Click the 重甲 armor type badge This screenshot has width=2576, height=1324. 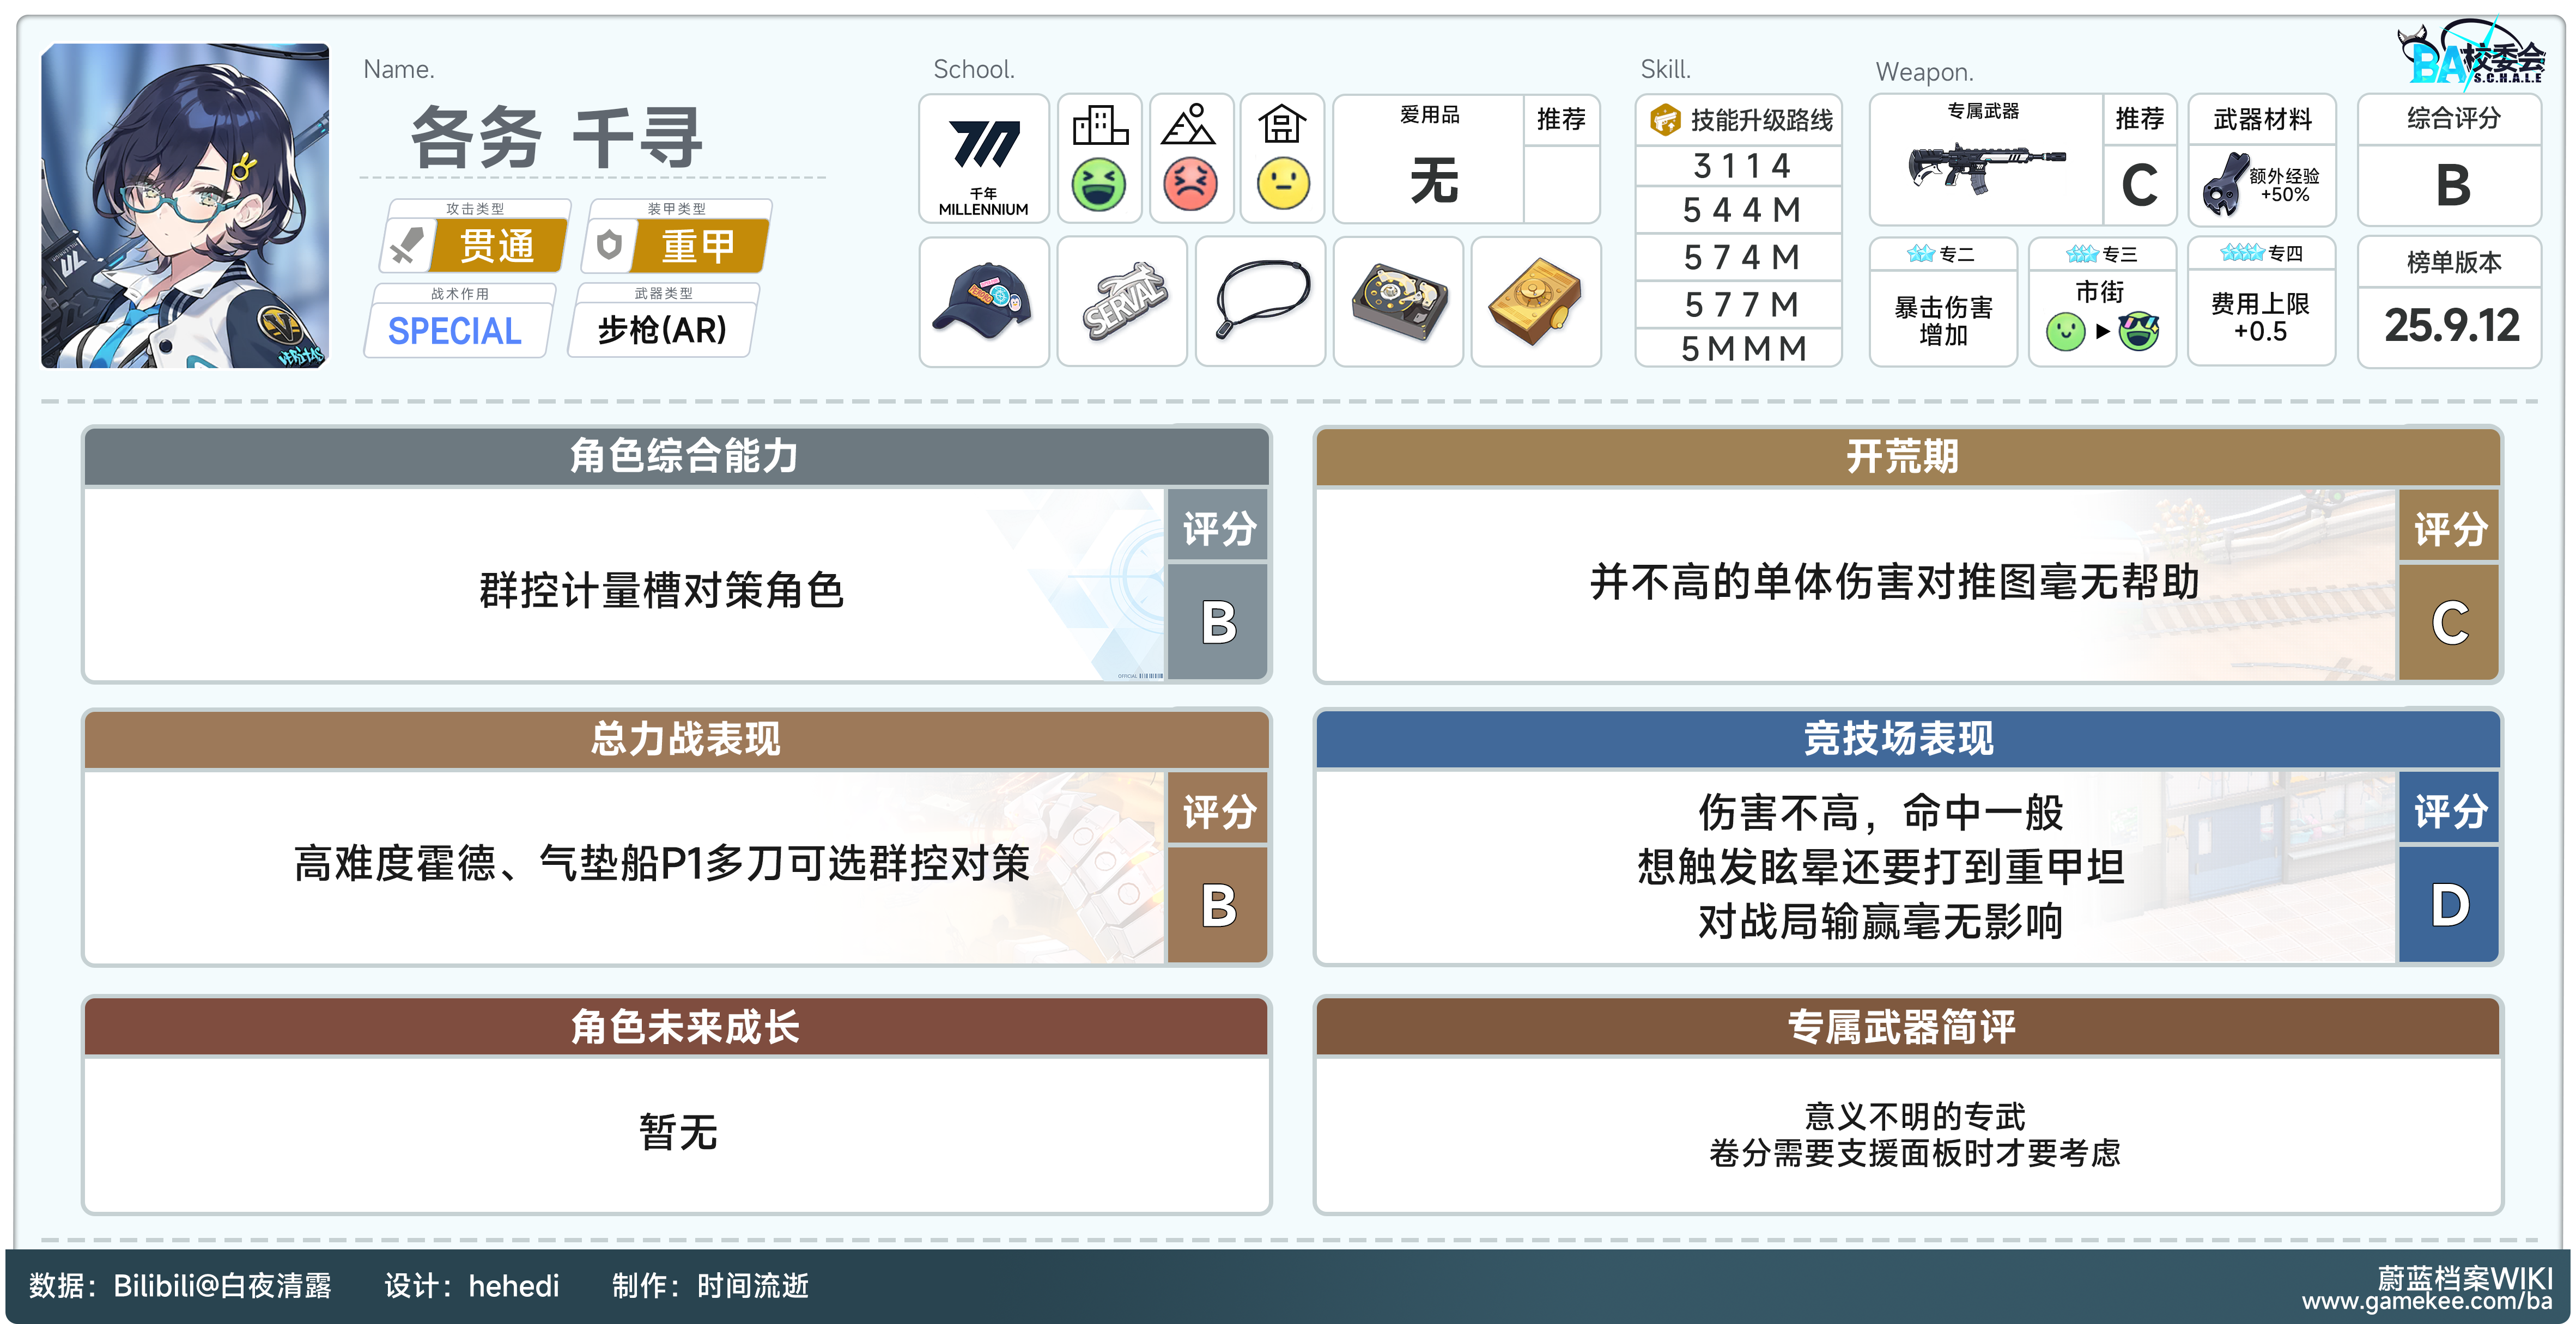(x=698, y=246)
